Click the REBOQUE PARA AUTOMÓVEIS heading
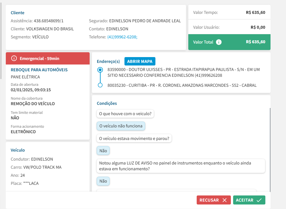Image resolution: width=286 pixels, height=209 pixels. pyautogui.click(x=39, y=70)
